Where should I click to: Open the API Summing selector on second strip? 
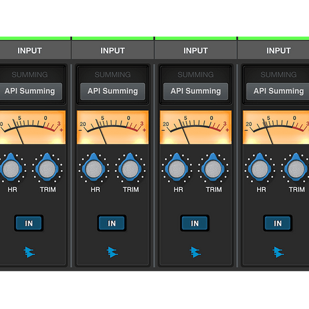tap(113, 91)
